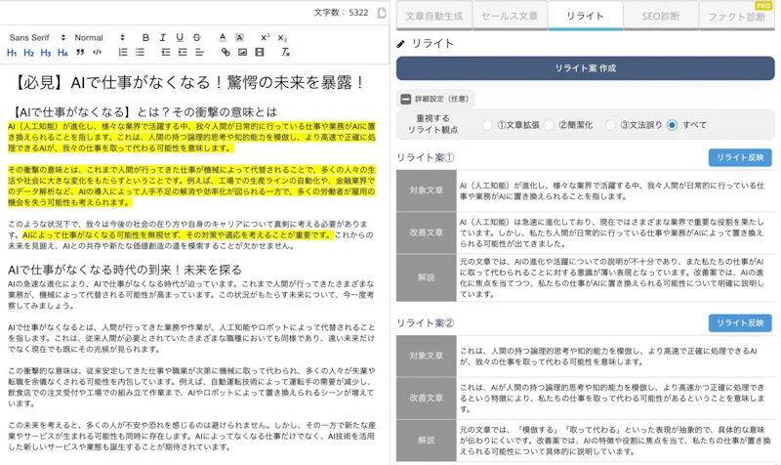The image size is (781, 465).
Task: Click heading AIで仕事がなくなる時代の到来
Action: click(125, 270)
